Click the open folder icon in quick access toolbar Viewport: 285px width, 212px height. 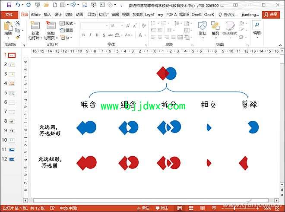pos(46,5)
